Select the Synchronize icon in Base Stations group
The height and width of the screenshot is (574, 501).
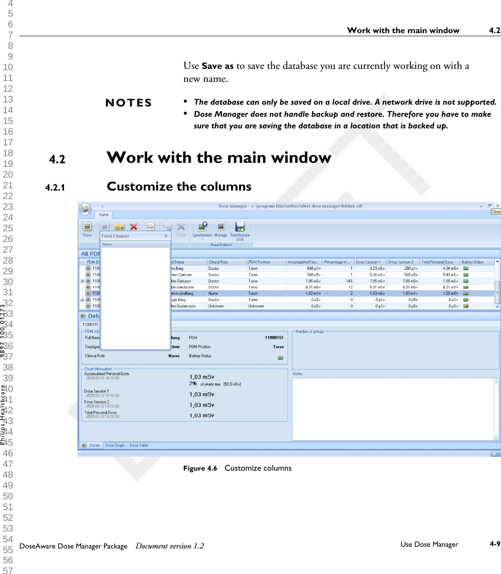pos(201,225)
